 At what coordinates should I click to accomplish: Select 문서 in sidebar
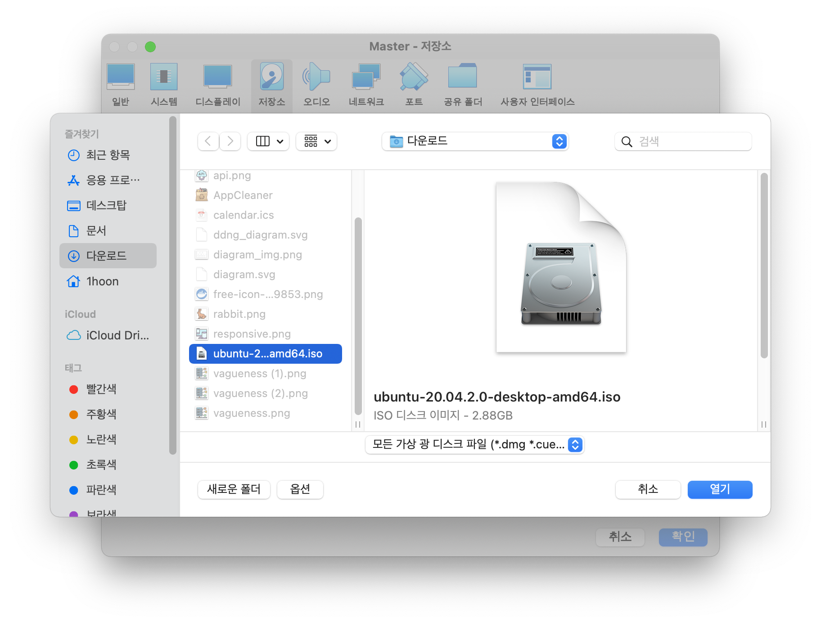pos(108,231)
